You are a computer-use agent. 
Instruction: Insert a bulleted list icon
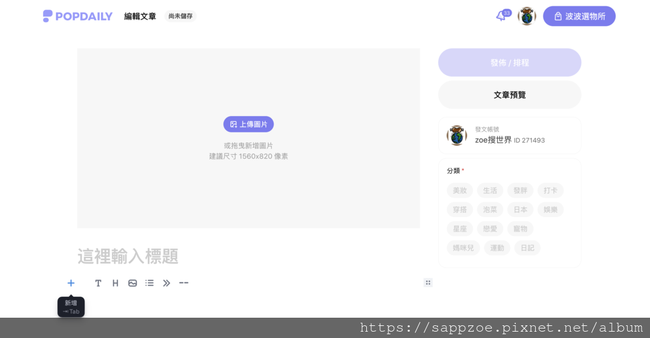point(149,283)
